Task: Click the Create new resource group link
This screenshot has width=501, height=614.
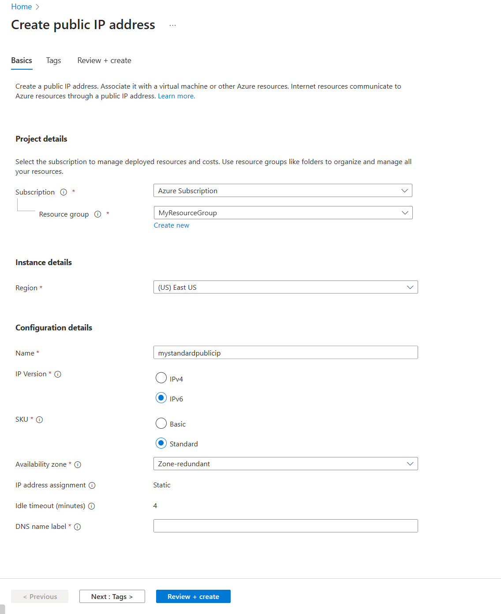Action: pyautogui.click(x=172, y=225)
